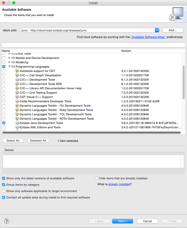
Task: Disable Show only the latest versions option
Action: 4,178
